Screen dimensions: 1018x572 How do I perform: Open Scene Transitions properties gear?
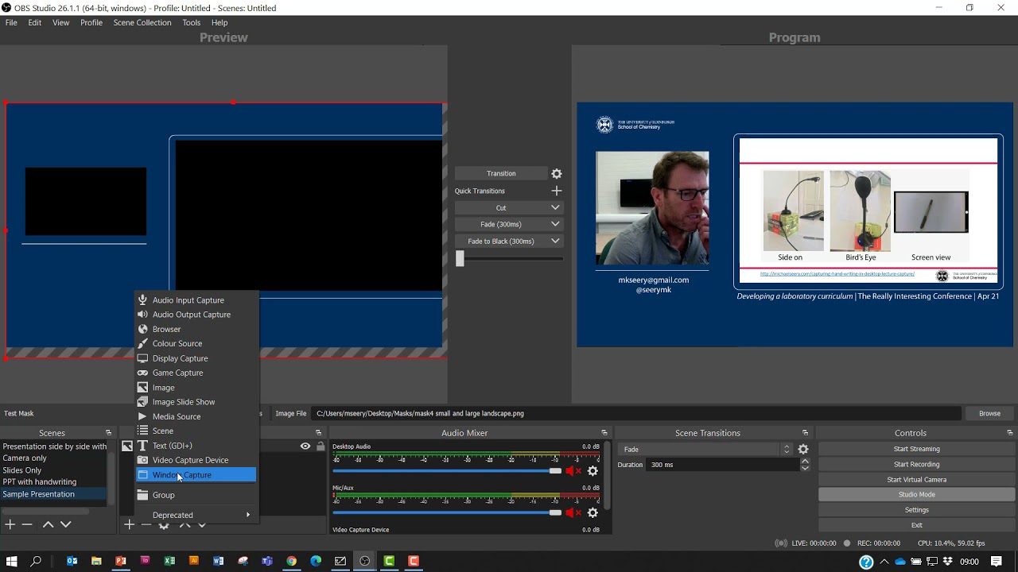pyautogui.click(x=803, y=450)
